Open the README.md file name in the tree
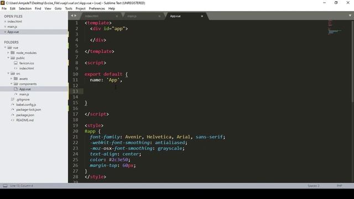 (25, 120)
